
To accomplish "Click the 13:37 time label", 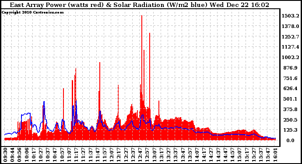I will (x=176, y=155).
